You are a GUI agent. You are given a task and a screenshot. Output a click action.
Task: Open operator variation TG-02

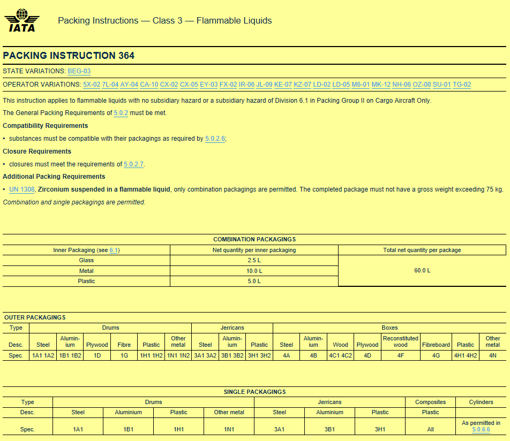pos(462,85)
